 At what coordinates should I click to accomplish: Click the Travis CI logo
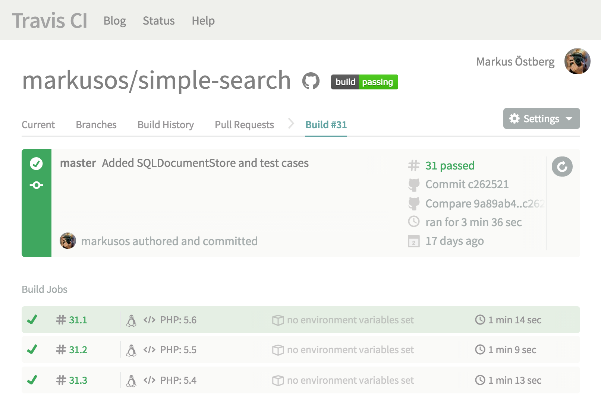click(50, 20)
